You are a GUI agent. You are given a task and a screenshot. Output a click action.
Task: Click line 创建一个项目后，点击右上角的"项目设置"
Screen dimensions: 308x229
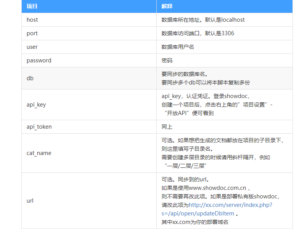[217, 105]
